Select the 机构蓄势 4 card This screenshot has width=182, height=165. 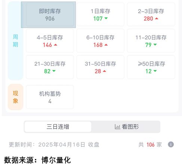(50, 97)
